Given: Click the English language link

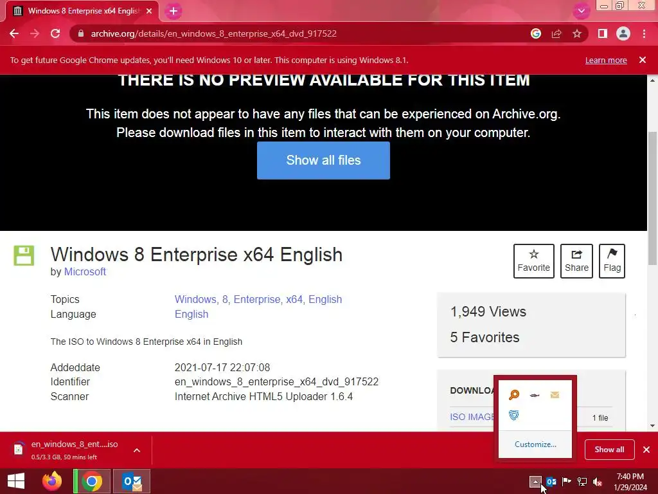Looking at the screenshot, I should point(191,314).
